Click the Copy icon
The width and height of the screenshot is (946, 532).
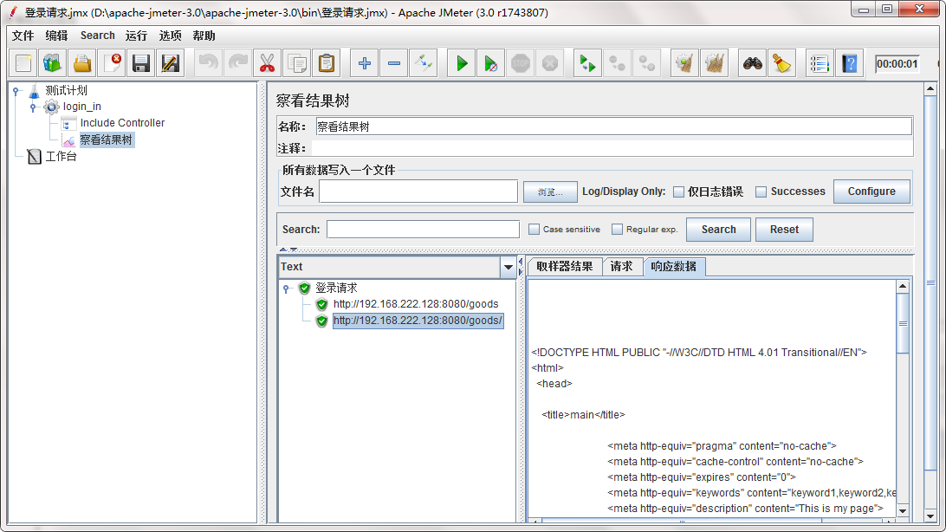[297, 62]
